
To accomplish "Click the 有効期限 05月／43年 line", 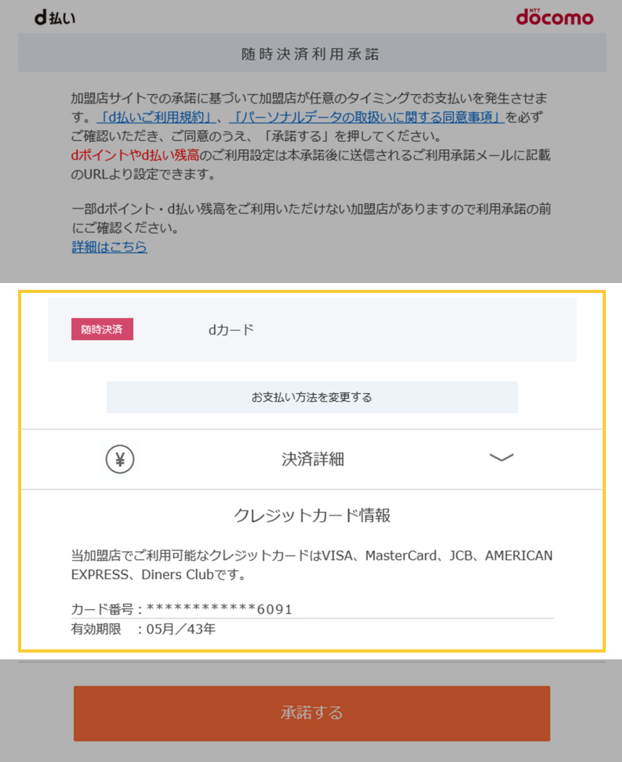I will click(144, 629).
